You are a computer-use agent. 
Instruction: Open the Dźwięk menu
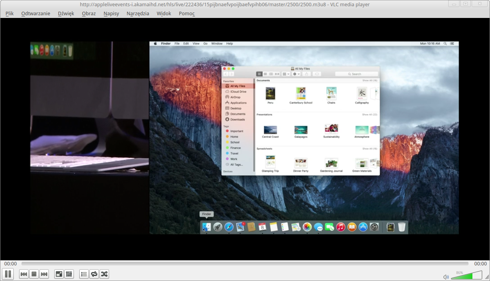coord(66,13)
